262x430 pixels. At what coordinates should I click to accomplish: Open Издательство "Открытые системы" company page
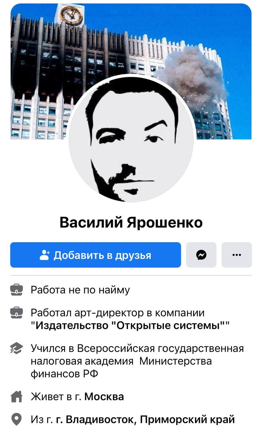130,326
